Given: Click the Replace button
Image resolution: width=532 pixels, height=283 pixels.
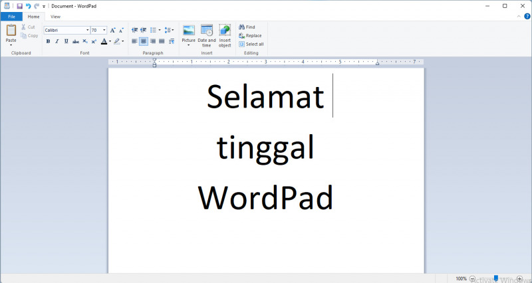Looking at the screenshot, I should 250,36.
